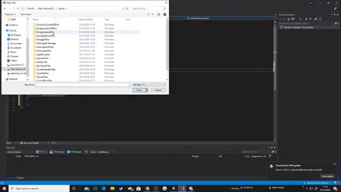
Task: Open Properties wrench in Solution Explorer
Action: coord(315,19)
